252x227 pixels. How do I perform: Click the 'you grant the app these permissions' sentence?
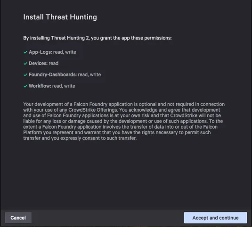click(x=131, y=38)
